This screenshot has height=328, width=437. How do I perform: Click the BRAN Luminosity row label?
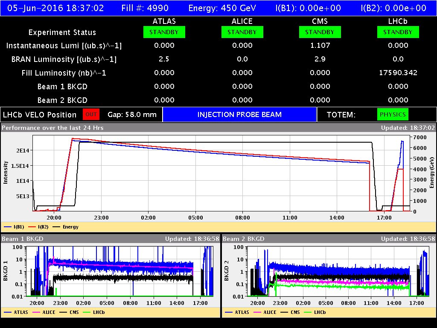[64, 59]
